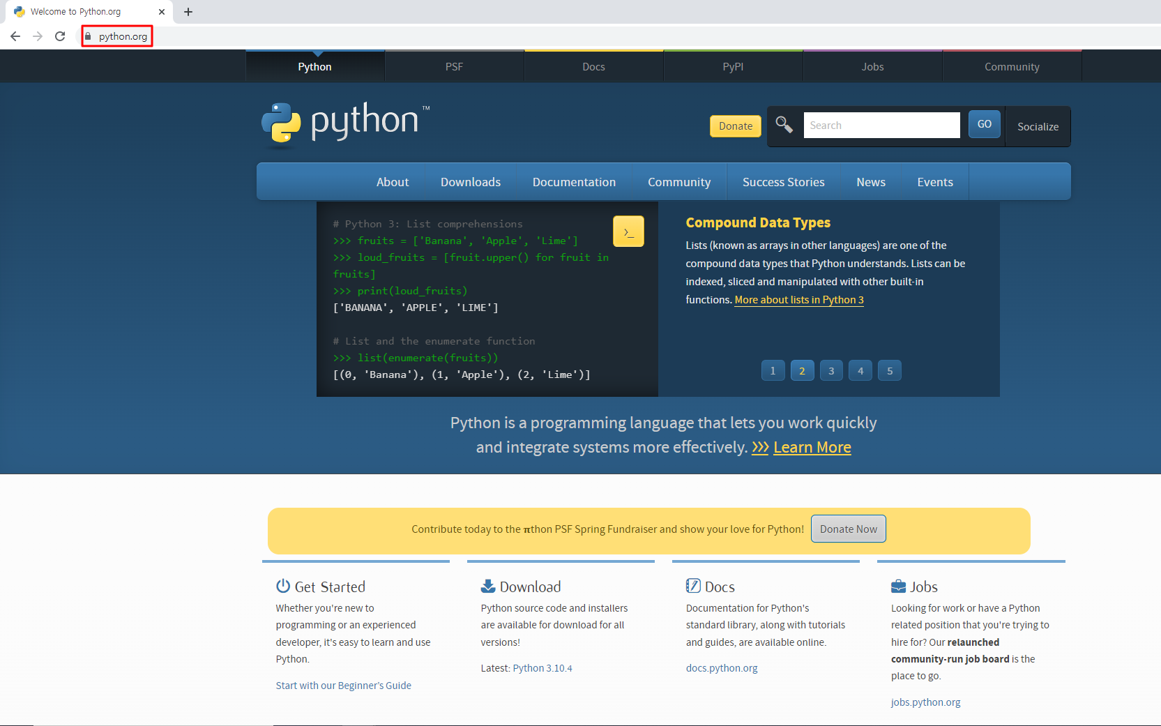Expand the Socialize dropdown
Screen dimensions: 1161x726
pyautogui.click(x=1038, y=126)
